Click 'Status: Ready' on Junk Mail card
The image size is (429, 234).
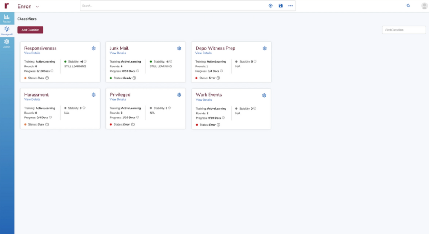click(123, 78)
